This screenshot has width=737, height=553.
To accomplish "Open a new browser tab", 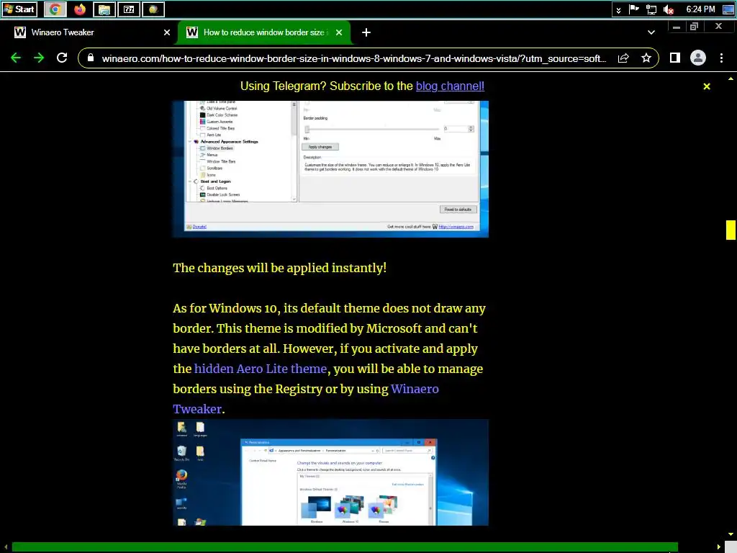I will click(366, 32).
